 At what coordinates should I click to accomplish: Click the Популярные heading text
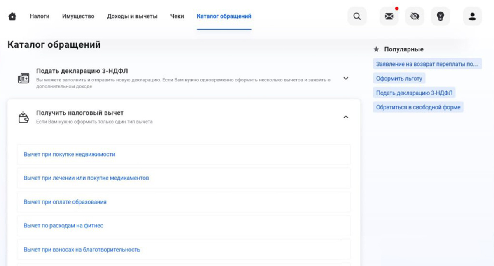tap(404, 49)
